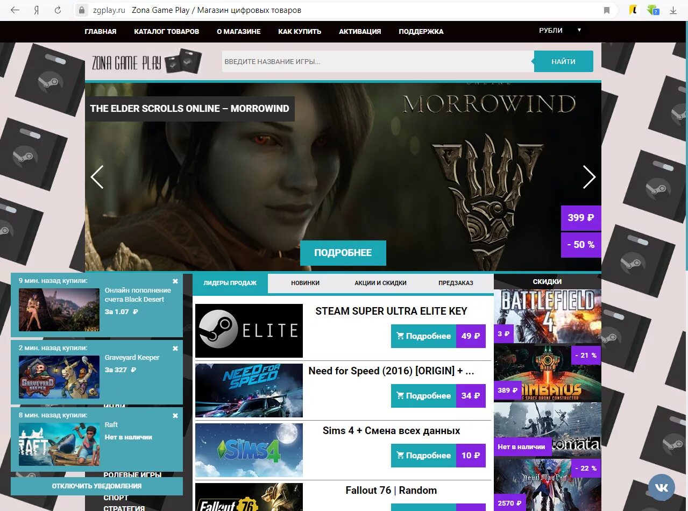Viewport: 688px width, 511px height.
Task: Open Need for Speed product thumbnail
Action: click(x=249, y=391)
